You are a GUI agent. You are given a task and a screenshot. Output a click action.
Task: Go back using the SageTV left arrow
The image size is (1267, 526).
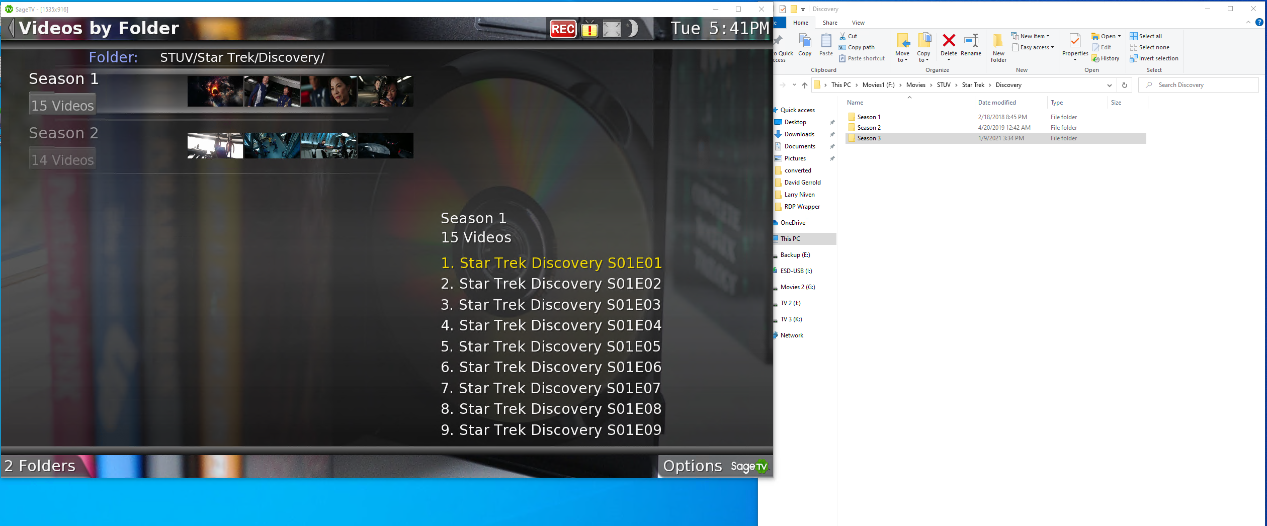pyautogui.click(x=11, y=28)
